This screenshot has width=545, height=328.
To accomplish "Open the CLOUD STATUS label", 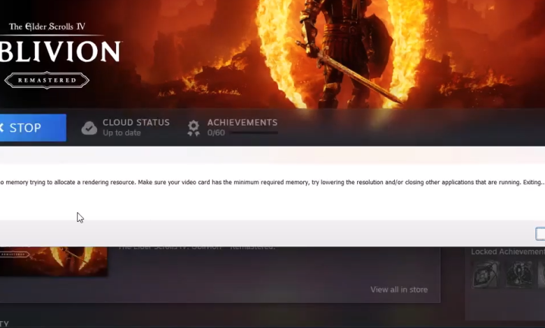I will (x=136, y=123).
